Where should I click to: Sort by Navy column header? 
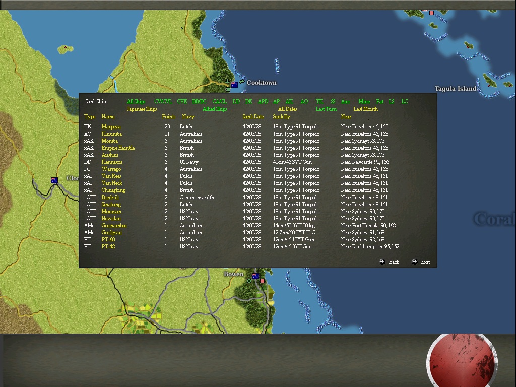188,116
